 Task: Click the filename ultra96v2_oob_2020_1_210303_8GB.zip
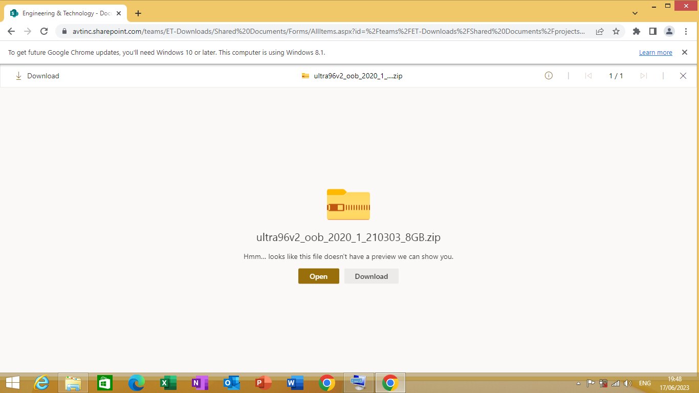[x=348, y=237]
